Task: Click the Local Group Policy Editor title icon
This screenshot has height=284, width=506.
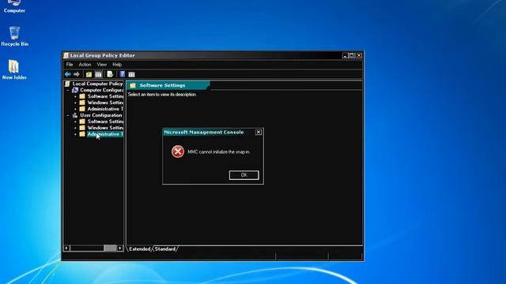Action: coord(66,55)
